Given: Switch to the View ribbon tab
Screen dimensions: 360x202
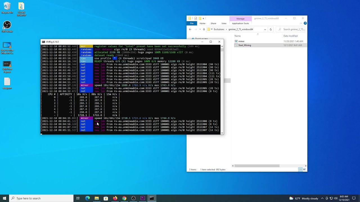Looking at the screenshot, I should tap(224, 23).
